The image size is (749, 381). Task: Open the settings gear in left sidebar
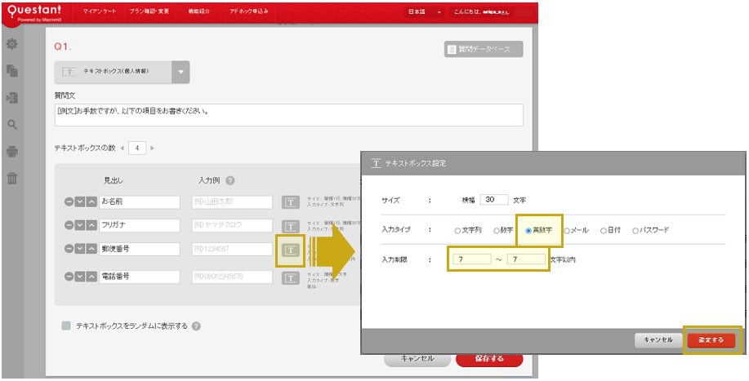(x=12, y=44)
